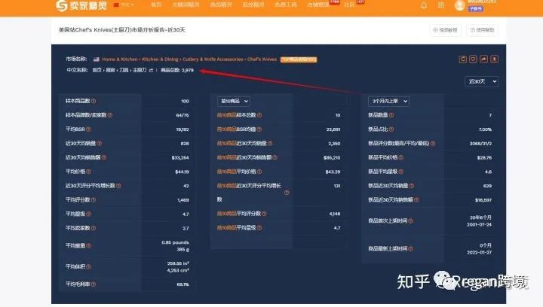Open the 关键词精灵 nav item
Screen dimensions: 543x307
(186, 5)
